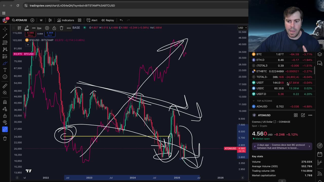Select the crosshair cursor tool

[x=5, y=29]
